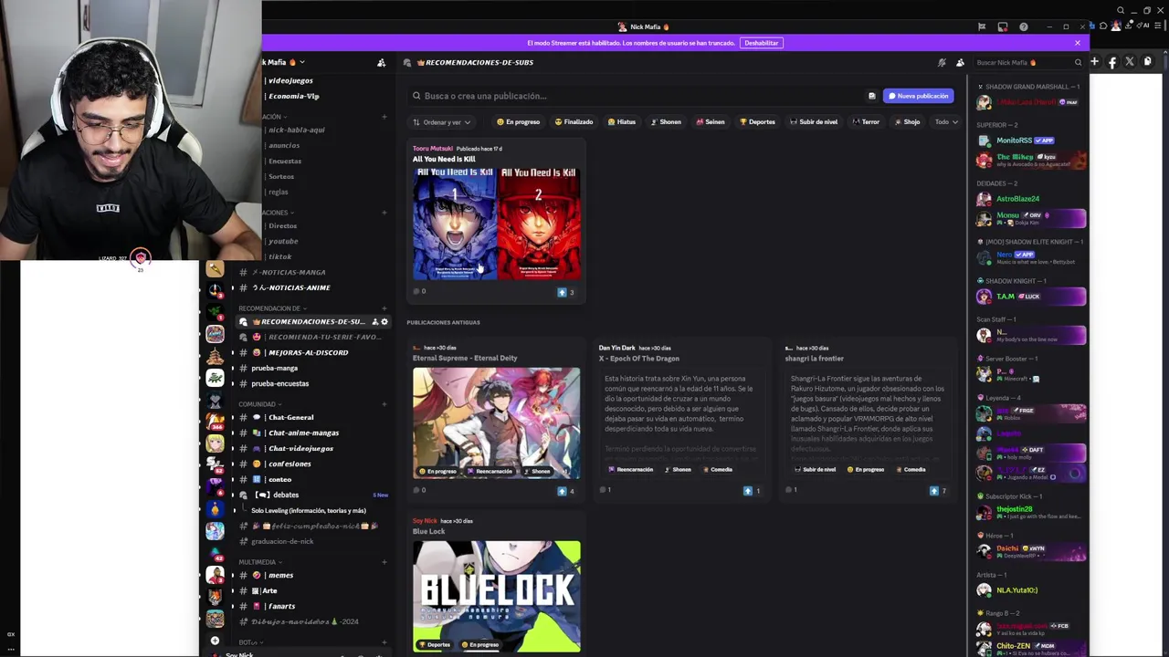The image size is (1169, 657).
Task: Filter by Subir de nivel tag
Action: pos(814,122)
